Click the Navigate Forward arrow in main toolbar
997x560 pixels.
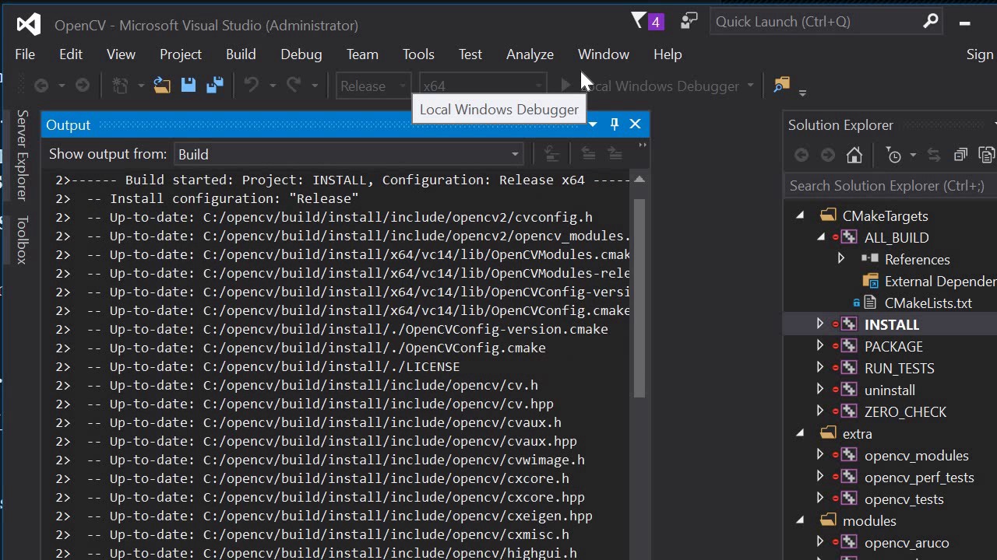82,86
